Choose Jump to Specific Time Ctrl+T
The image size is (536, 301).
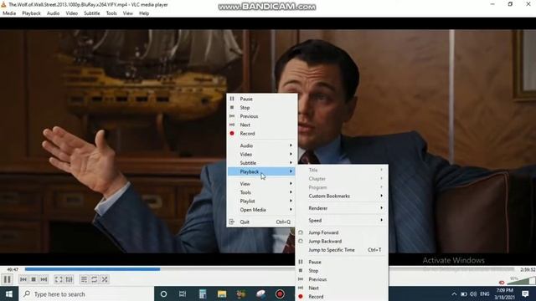(342, 250)
